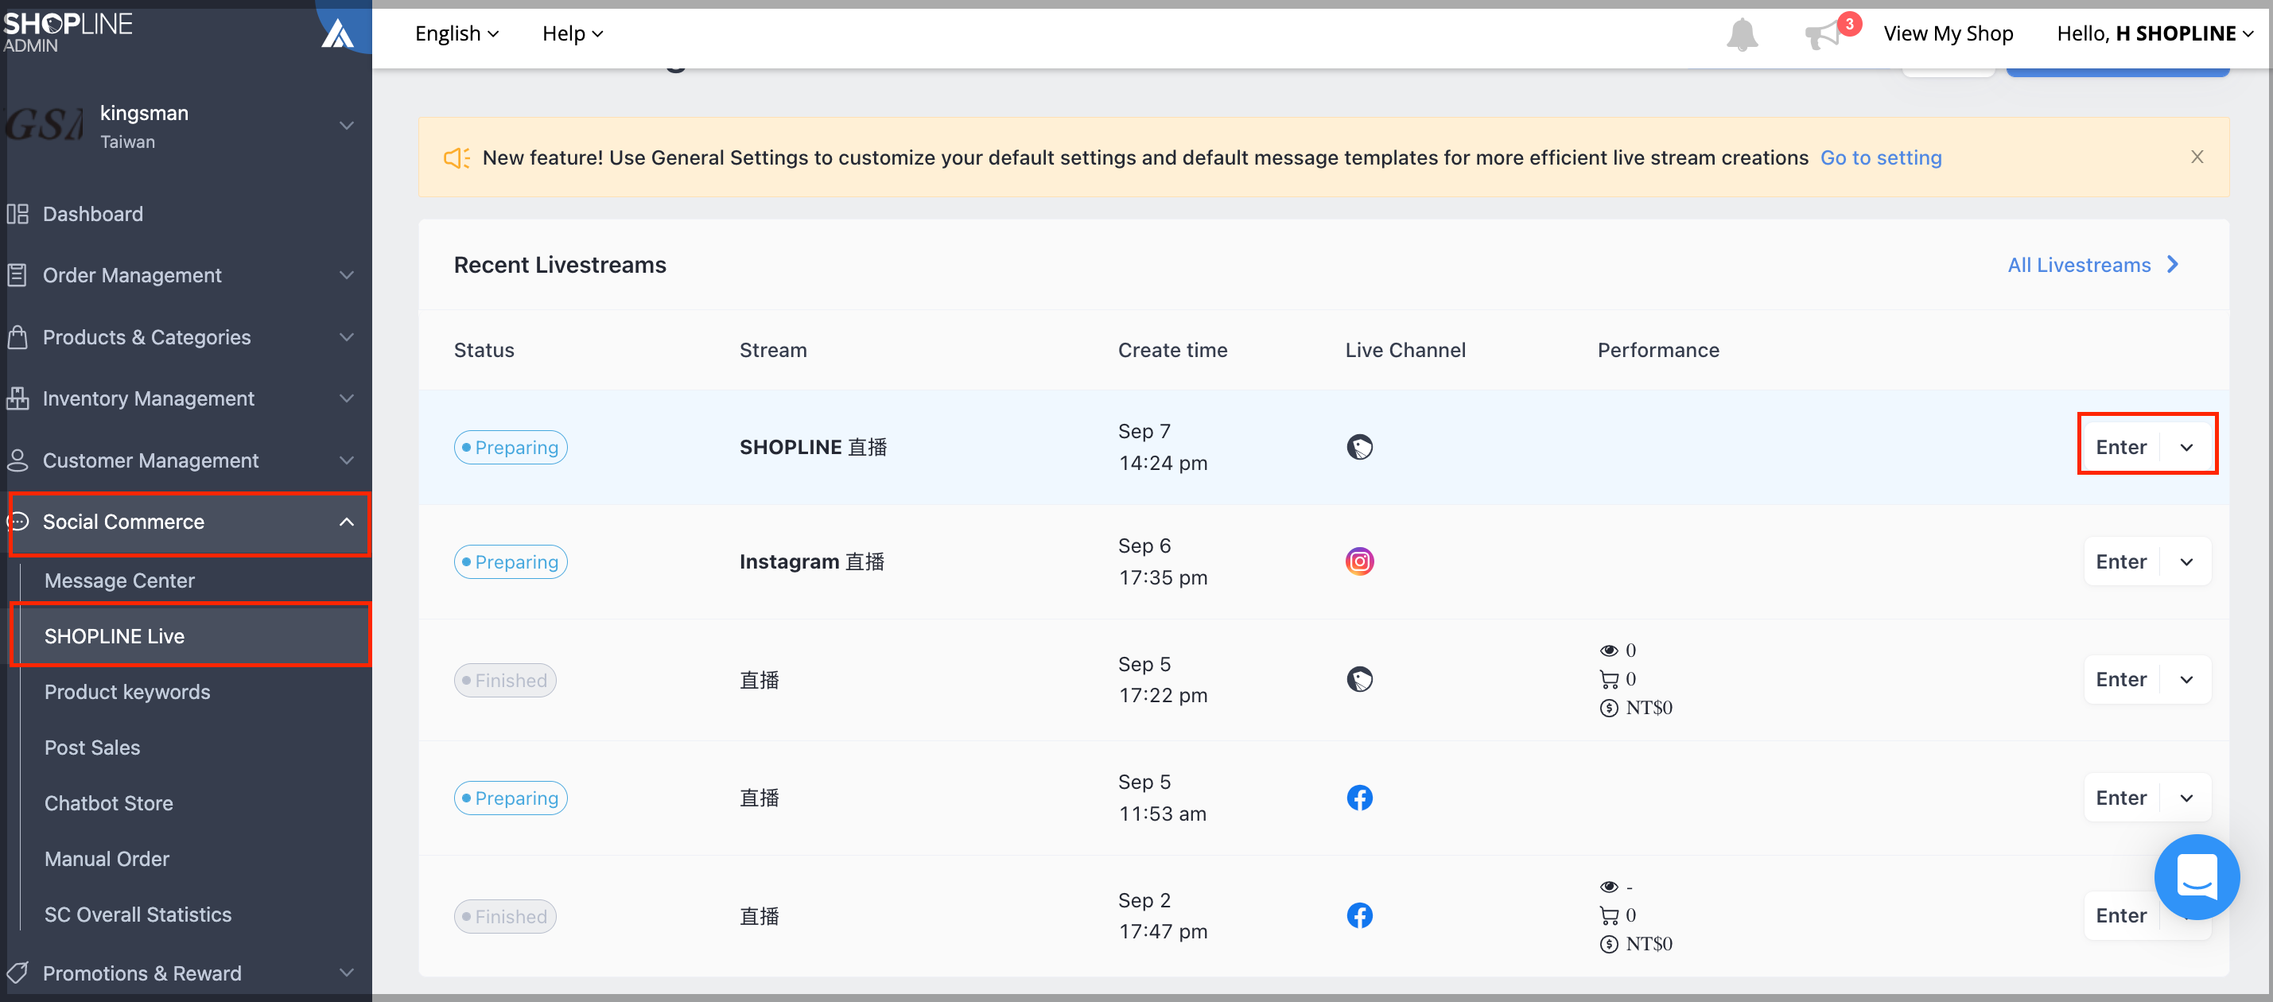Screen dimensions: 2273x1002
Task: Click Facebook icon for Sep 5 11:53 stream
Action: tap(1359, 798)
